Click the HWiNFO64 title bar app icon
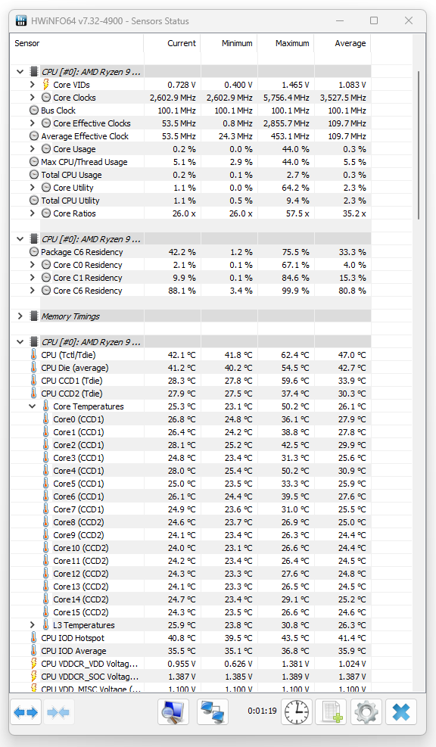 (21, 21)
